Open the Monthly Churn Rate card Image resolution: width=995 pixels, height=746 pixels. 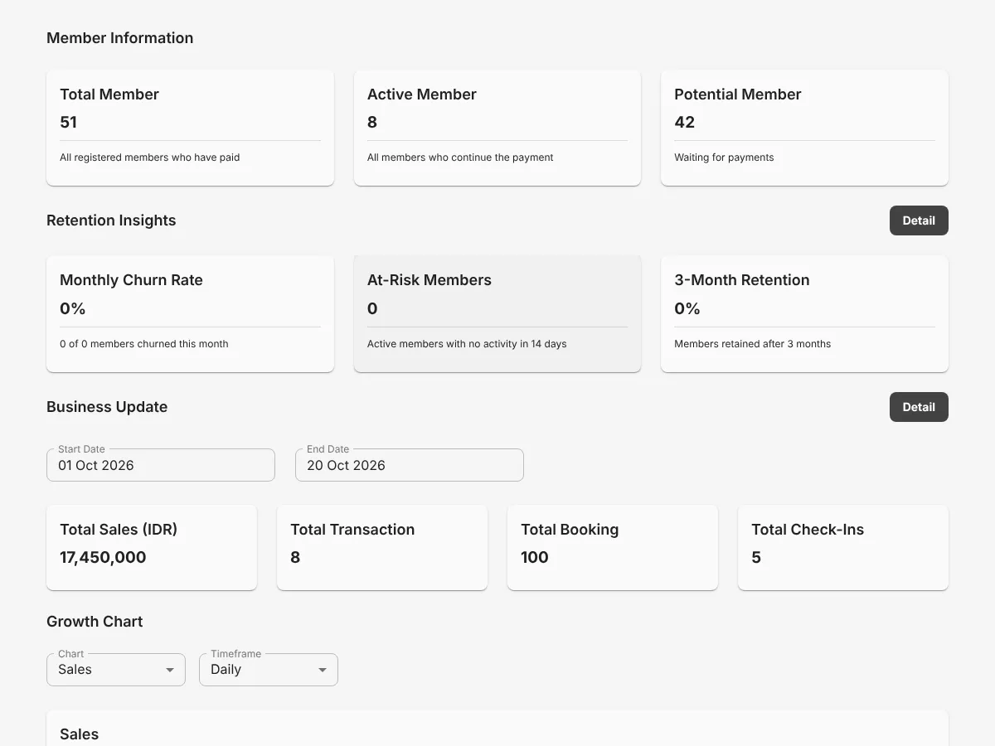(x=190, y=313)
